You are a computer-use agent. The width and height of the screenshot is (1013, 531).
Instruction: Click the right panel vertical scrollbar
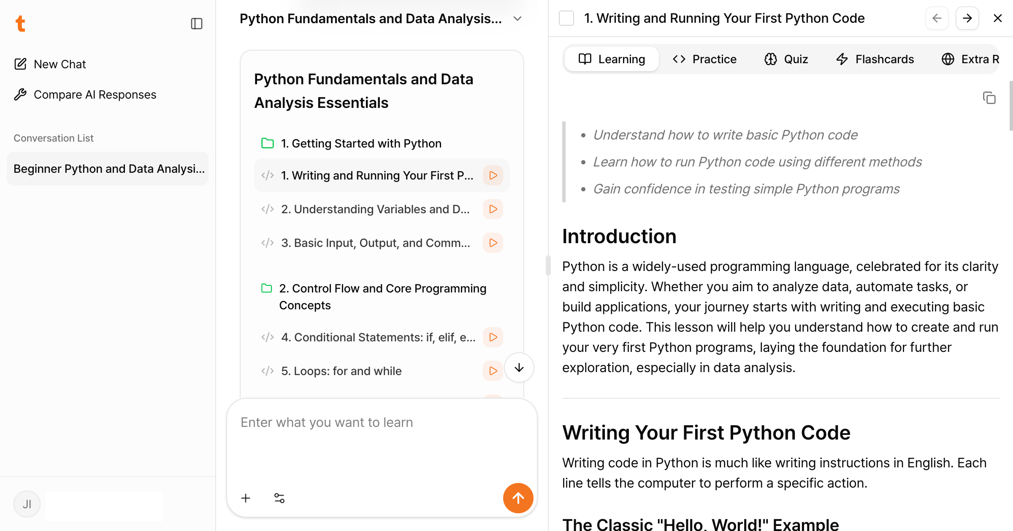point(1010,105)
